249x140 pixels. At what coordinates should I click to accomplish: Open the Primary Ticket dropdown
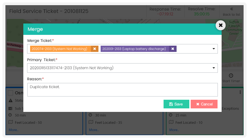click(122, 68)
